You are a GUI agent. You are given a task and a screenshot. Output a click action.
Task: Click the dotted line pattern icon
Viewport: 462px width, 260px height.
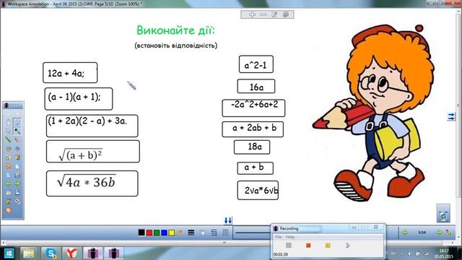(225, 233)
